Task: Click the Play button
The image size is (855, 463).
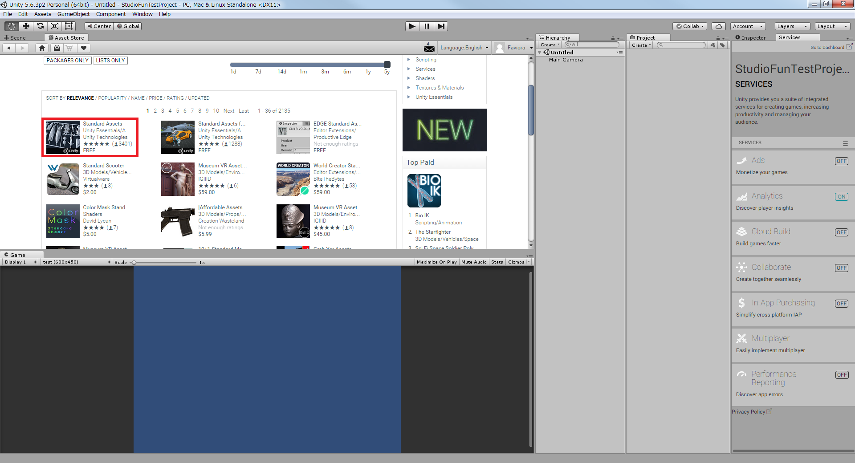Action: point(412,26)
